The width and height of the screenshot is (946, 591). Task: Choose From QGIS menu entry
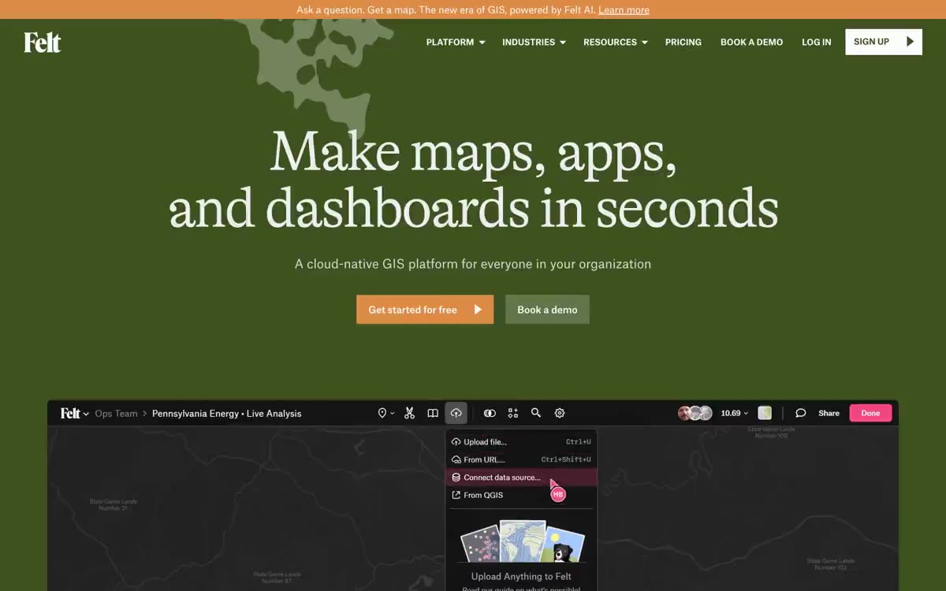(x=522, y=495)
